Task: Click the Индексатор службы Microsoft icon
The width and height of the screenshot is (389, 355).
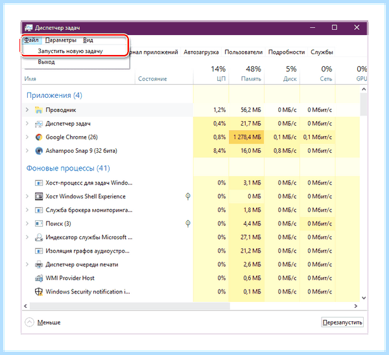Action: [39, 238]
